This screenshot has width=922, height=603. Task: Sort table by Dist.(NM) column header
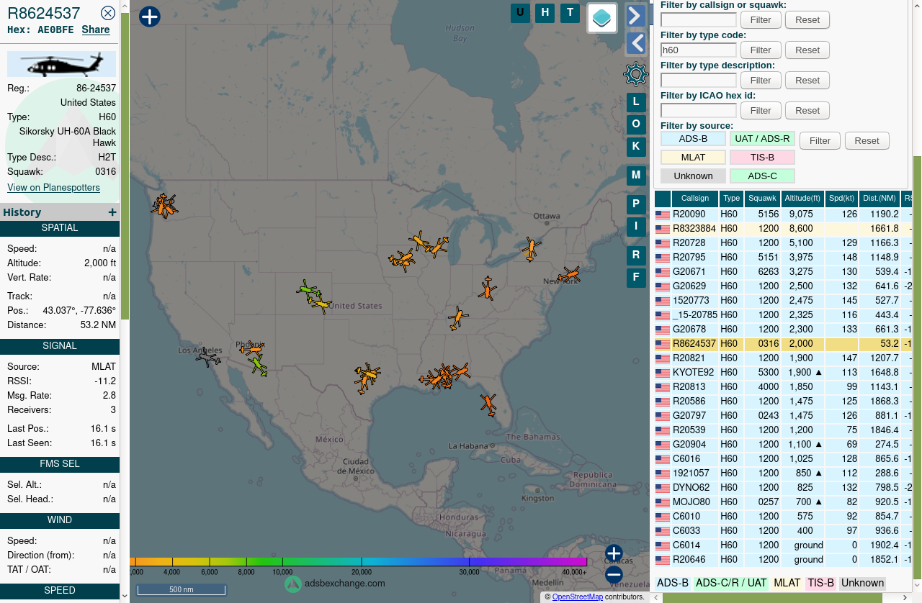[x=880, y=199]
